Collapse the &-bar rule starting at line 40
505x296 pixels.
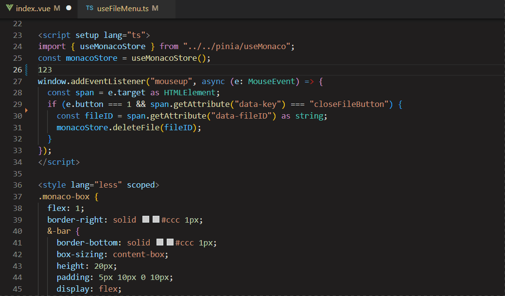click(28, 231)
